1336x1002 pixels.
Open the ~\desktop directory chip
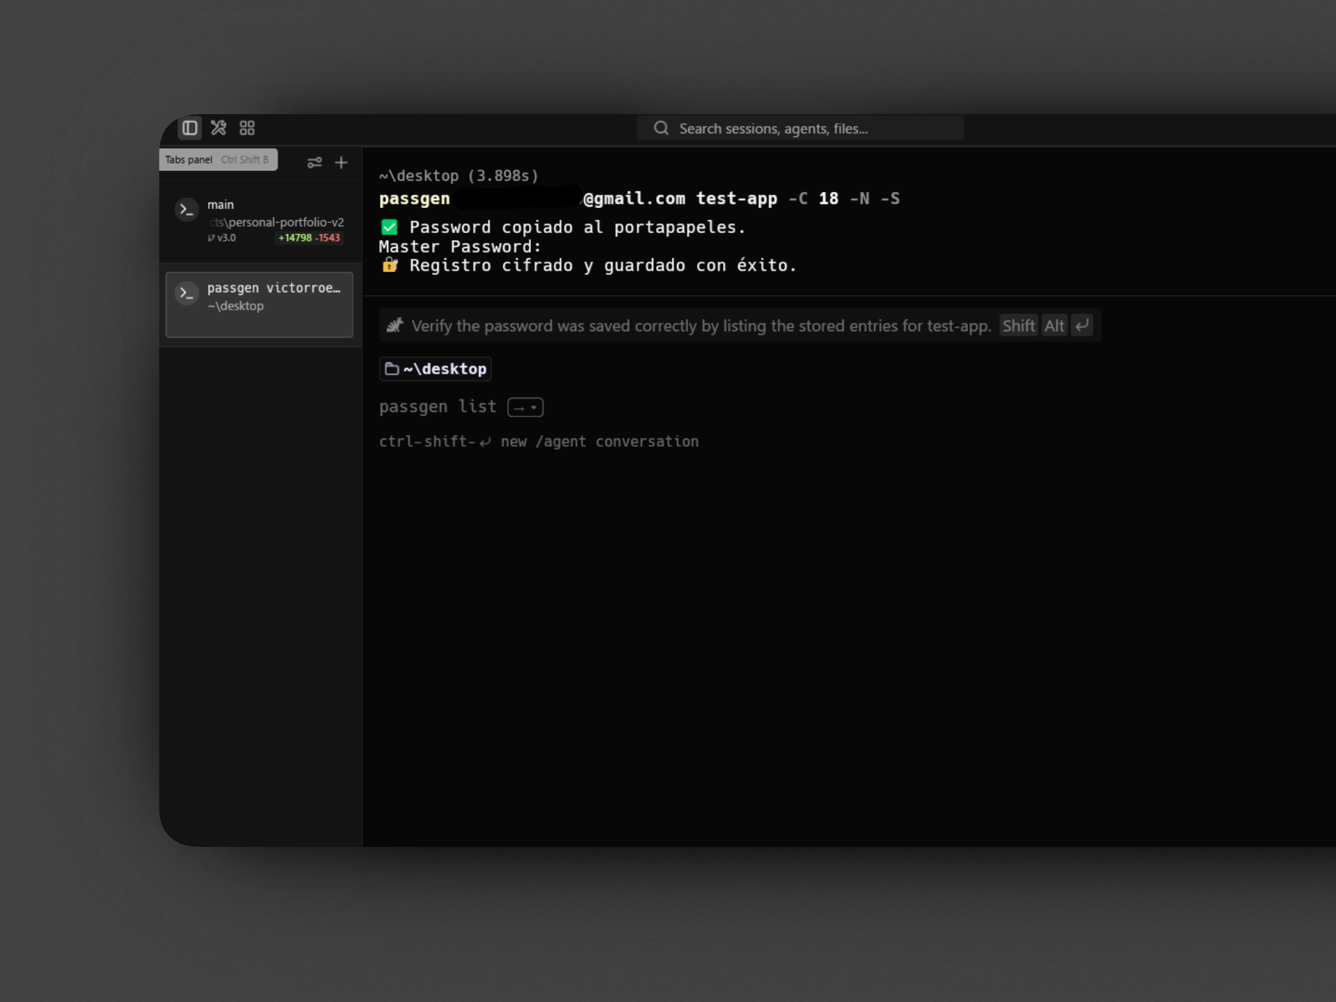436,369
